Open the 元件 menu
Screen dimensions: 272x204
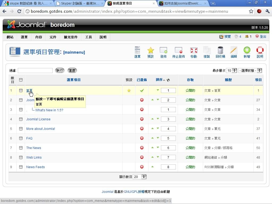click(53, 37)
